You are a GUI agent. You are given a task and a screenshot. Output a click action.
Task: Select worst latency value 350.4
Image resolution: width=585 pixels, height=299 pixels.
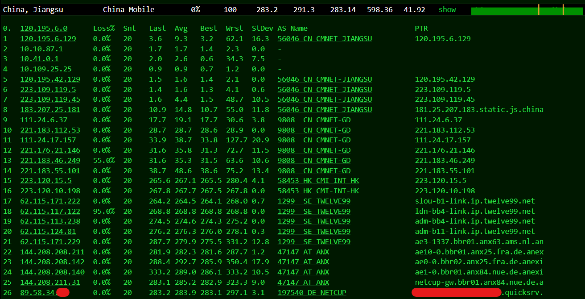pos(237,262)
